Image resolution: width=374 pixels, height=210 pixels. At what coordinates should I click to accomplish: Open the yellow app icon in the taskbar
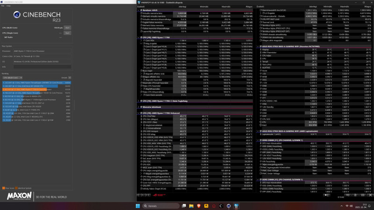(206, 206)
